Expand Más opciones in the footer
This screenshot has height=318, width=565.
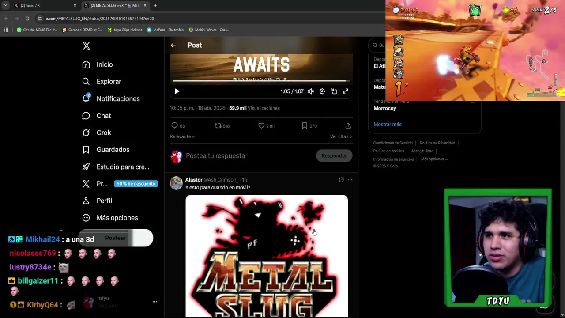point(434,159)
